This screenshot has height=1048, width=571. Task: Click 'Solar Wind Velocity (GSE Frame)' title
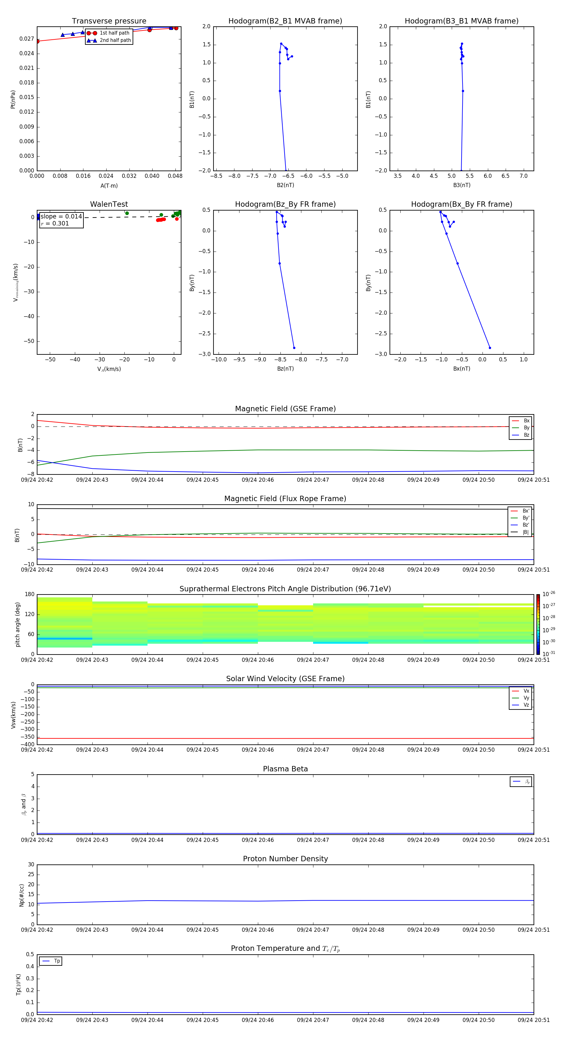coord(285,679)
